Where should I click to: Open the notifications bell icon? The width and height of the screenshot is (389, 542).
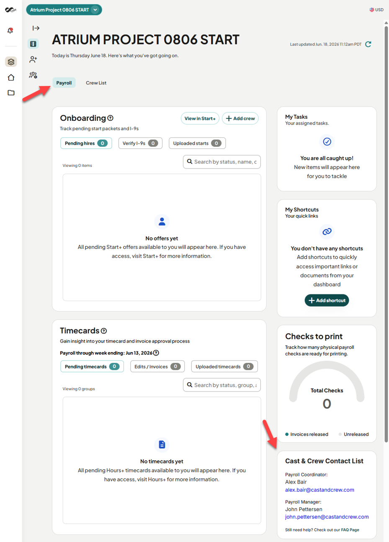[10, 31]
